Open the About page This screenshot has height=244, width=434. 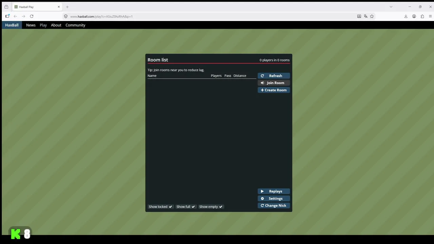coord(56,25)
